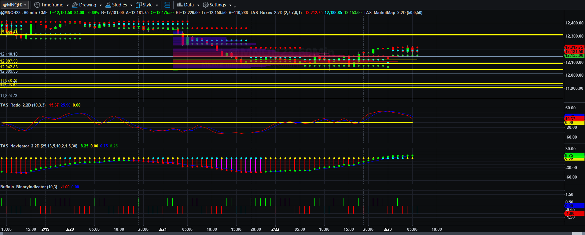Screen dimensions: 585x235
Task: Expand the Drawing dropdown arrow
Action: tap(101, 5)
